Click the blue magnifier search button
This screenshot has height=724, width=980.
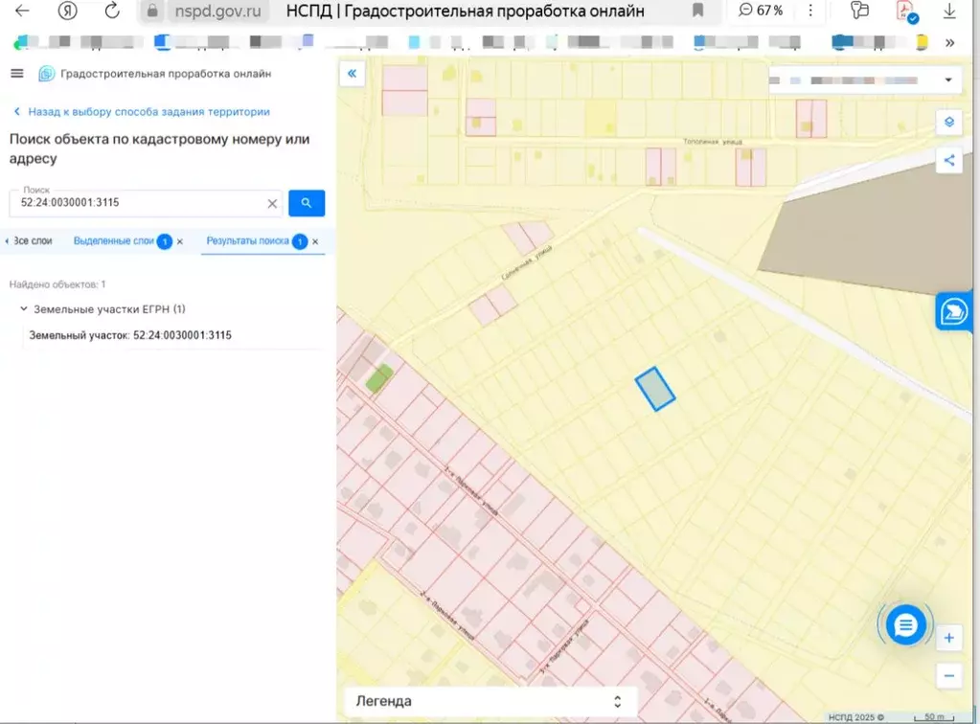tap(307, 203)
